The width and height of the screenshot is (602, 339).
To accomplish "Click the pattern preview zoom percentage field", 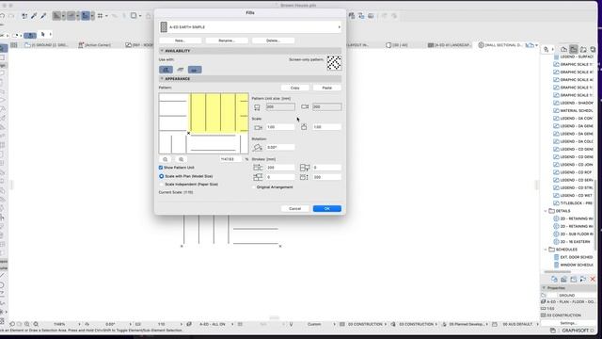I will click(x=231, y=159).
